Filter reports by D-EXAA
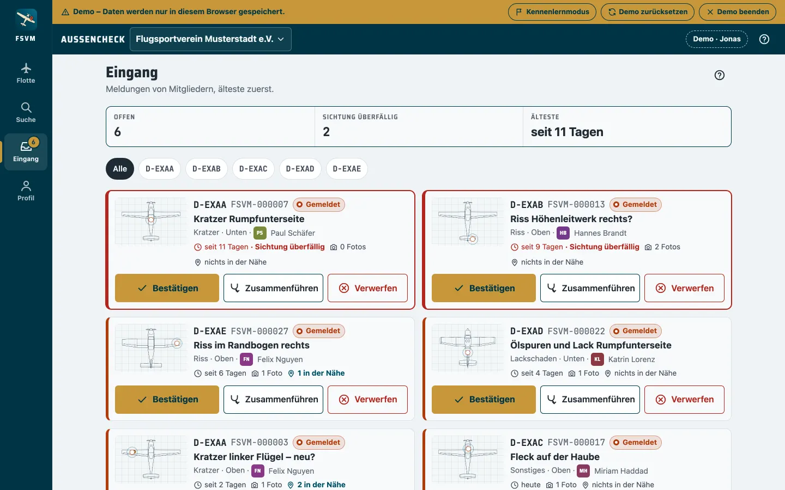The height and width of the screenshot is (490, 785). pos(160,169)
